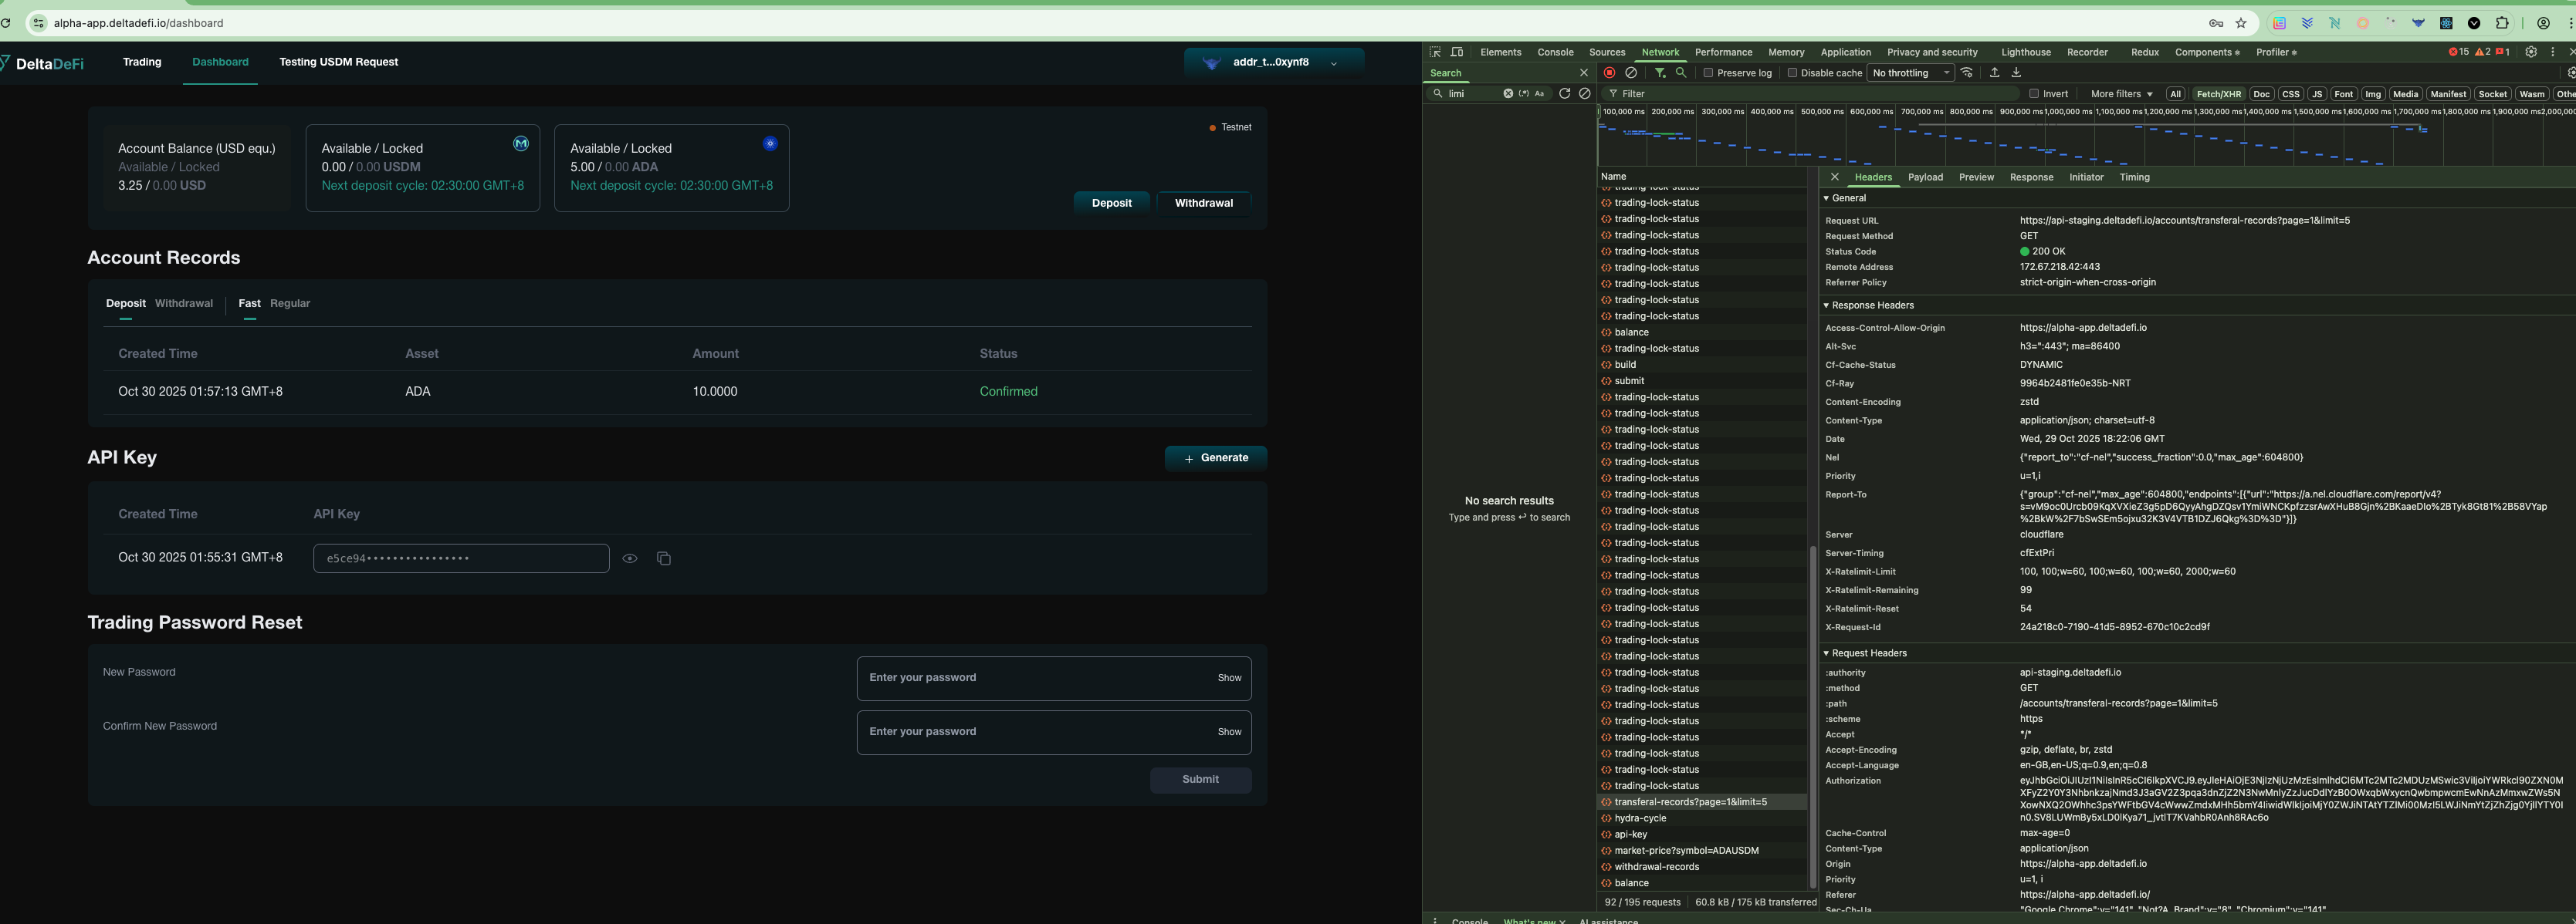Open the Trading navigation tab
The image size is (2576, 924).
[x=142, y=62]
